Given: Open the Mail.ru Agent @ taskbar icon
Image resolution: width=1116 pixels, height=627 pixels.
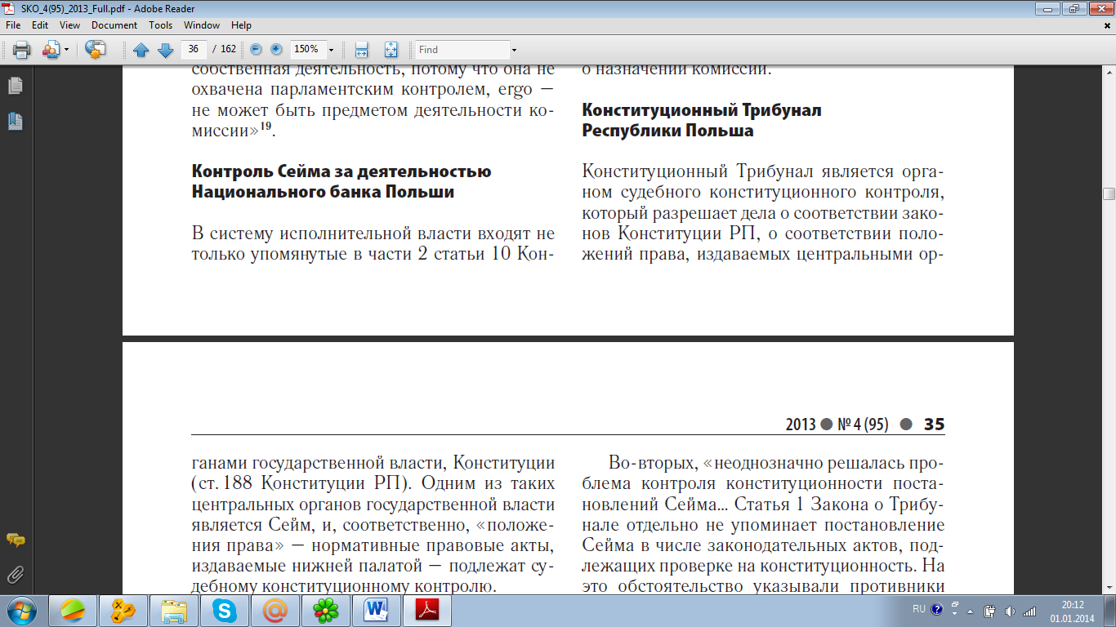Looking at the screenshot, I should pos(275,611).
